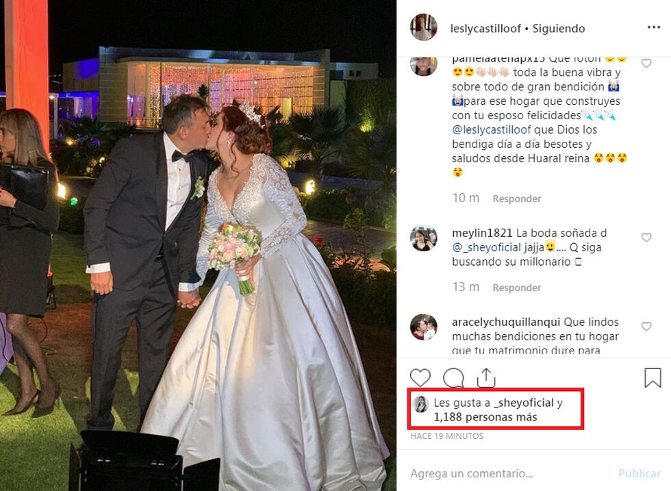
Task: Like the post with the heart icon
Action: [x=420, y=378]
